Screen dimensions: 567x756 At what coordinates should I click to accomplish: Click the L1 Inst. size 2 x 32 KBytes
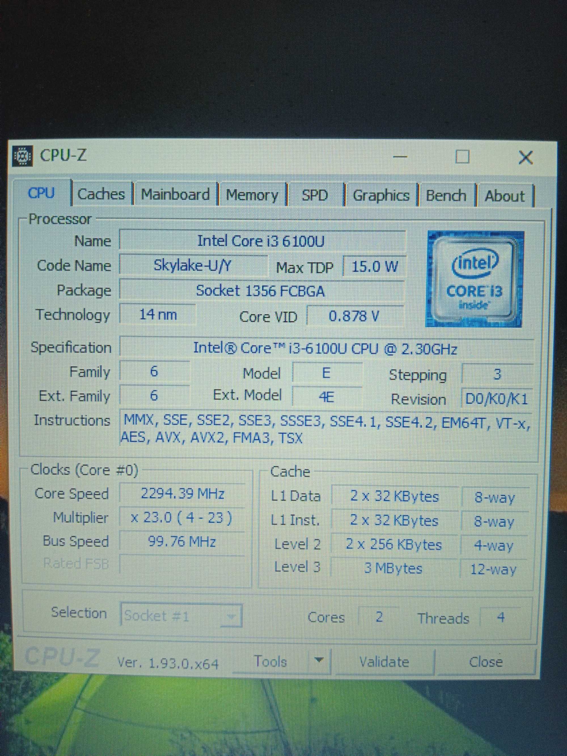point(395,520)
